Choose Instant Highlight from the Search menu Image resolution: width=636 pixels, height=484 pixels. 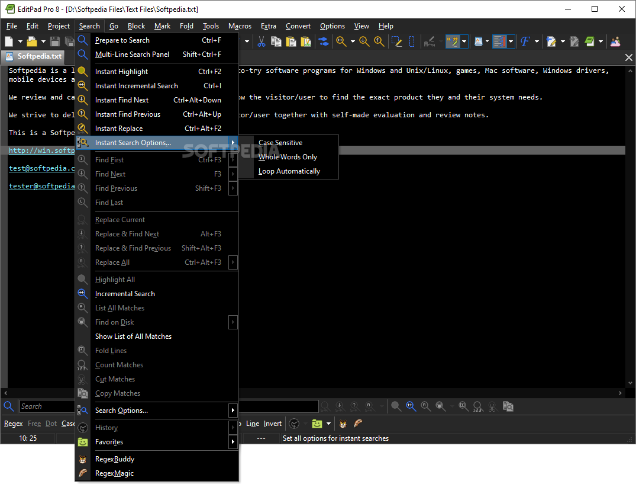pos(157,72)
